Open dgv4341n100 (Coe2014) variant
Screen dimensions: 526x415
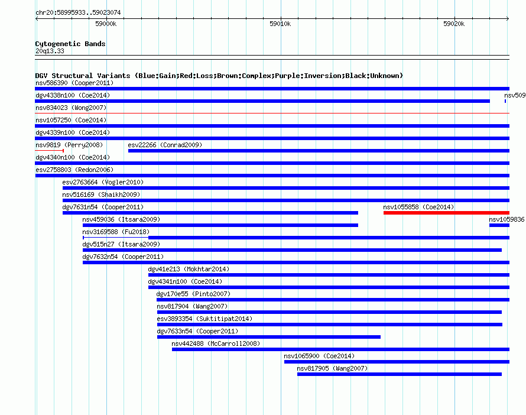coord(185,281)
